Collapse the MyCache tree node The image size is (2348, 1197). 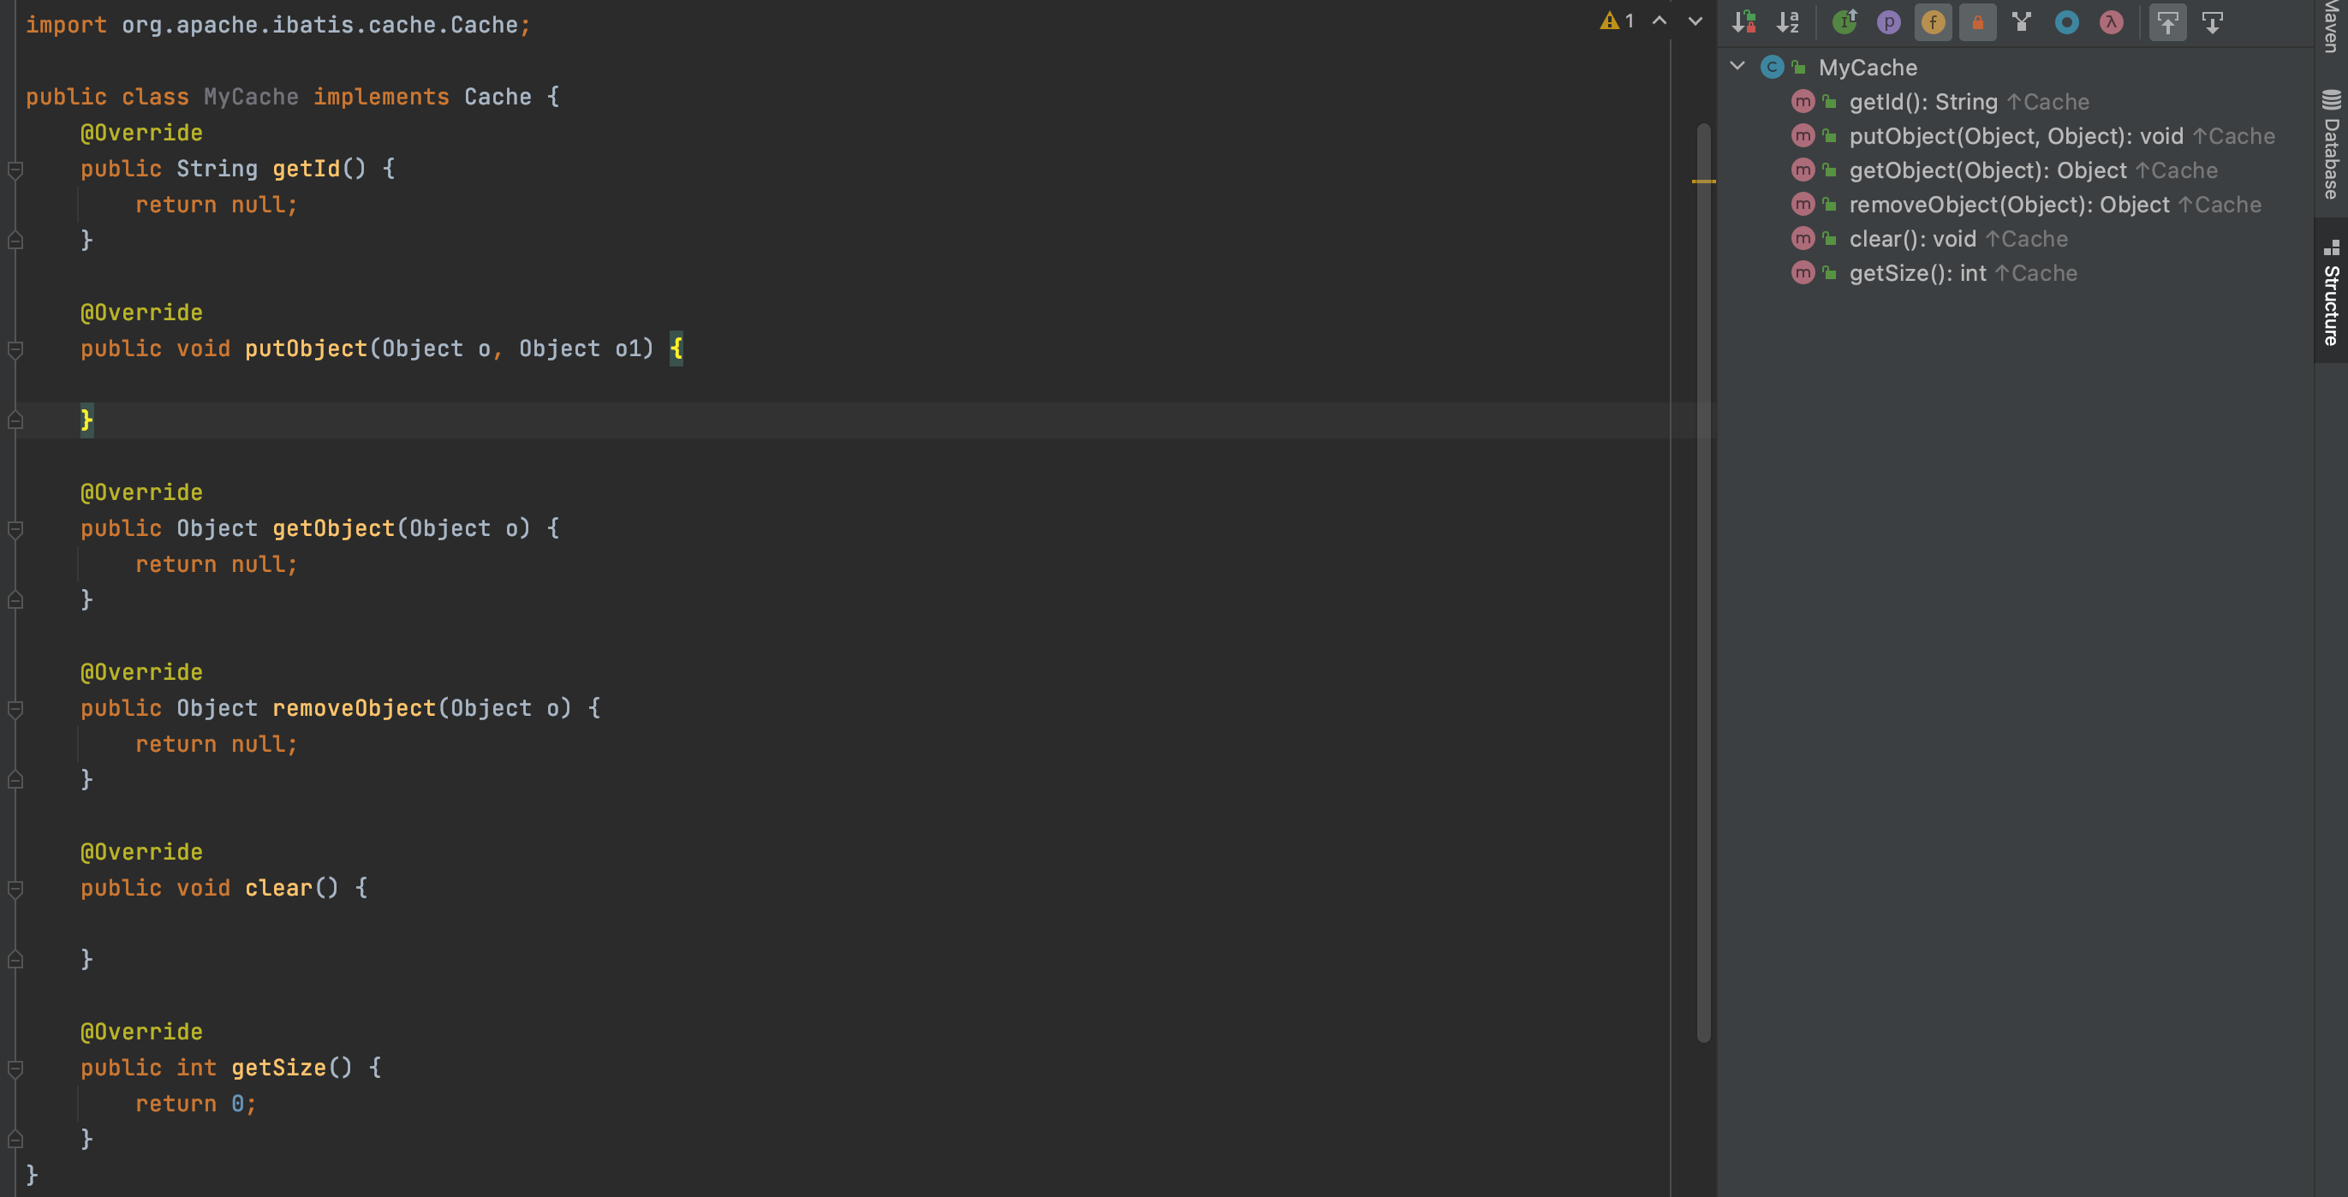click(x=1737, y=67)
